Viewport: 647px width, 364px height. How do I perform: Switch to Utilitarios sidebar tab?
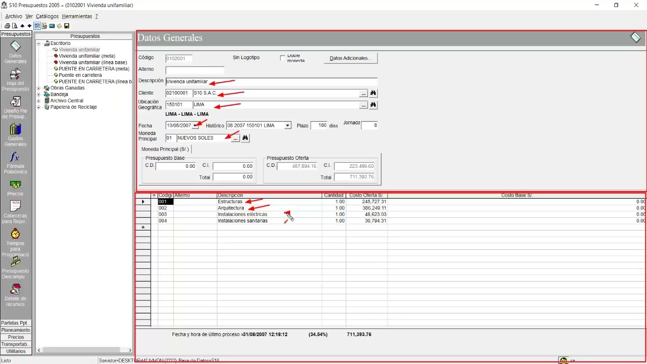pos(16,351)
